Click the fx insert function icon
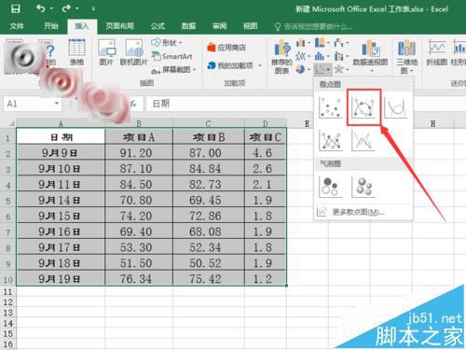This screenshot has height=350, width=466. coord(133,104)
